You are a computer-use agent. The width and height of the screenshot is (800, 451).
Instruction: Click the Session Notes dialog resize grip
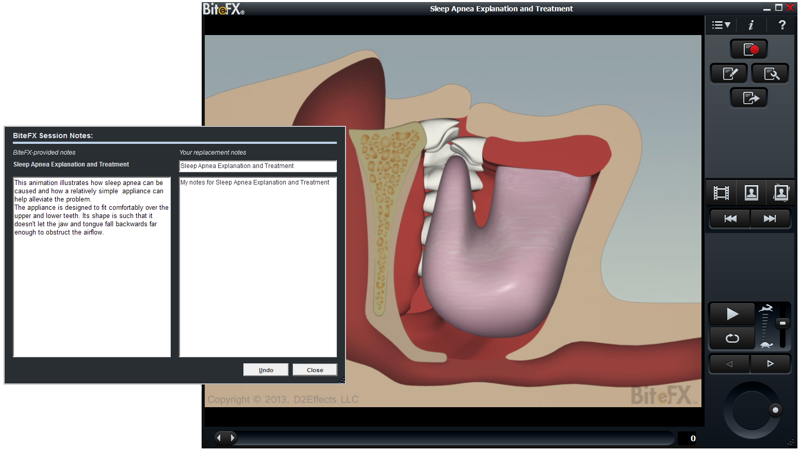pos(341,380)
